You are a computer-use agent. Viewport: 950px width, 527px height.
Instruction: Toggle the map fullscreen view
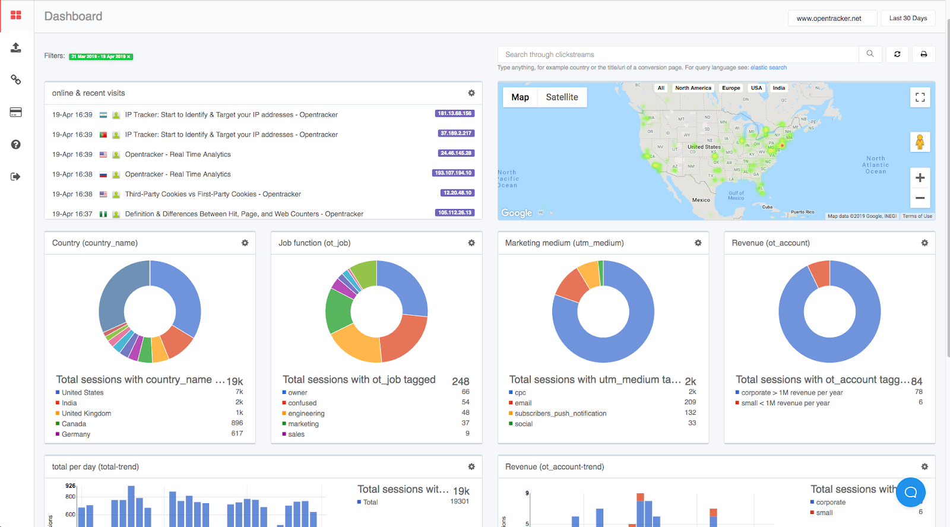pos(920,97)
